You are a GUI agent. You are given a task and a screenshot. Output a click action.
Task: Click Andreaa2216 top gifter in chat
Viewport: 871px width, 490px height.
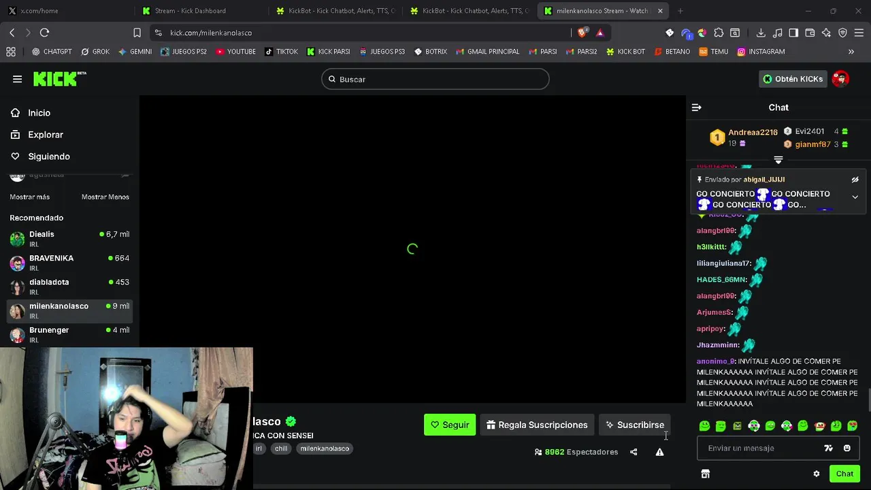[753, 132]
